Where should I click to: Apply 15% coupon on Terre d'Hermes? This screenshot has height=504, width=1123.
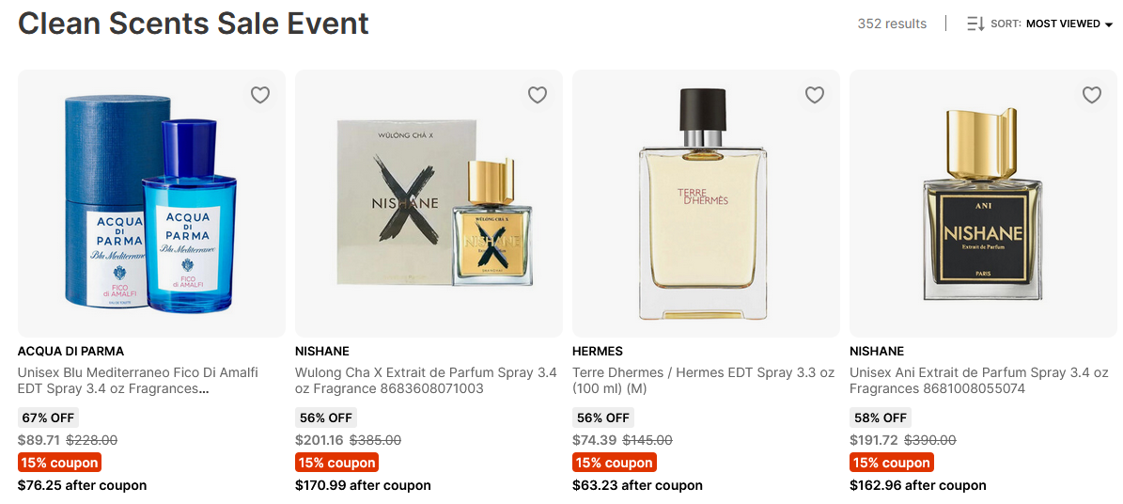[x=614, y=463]
